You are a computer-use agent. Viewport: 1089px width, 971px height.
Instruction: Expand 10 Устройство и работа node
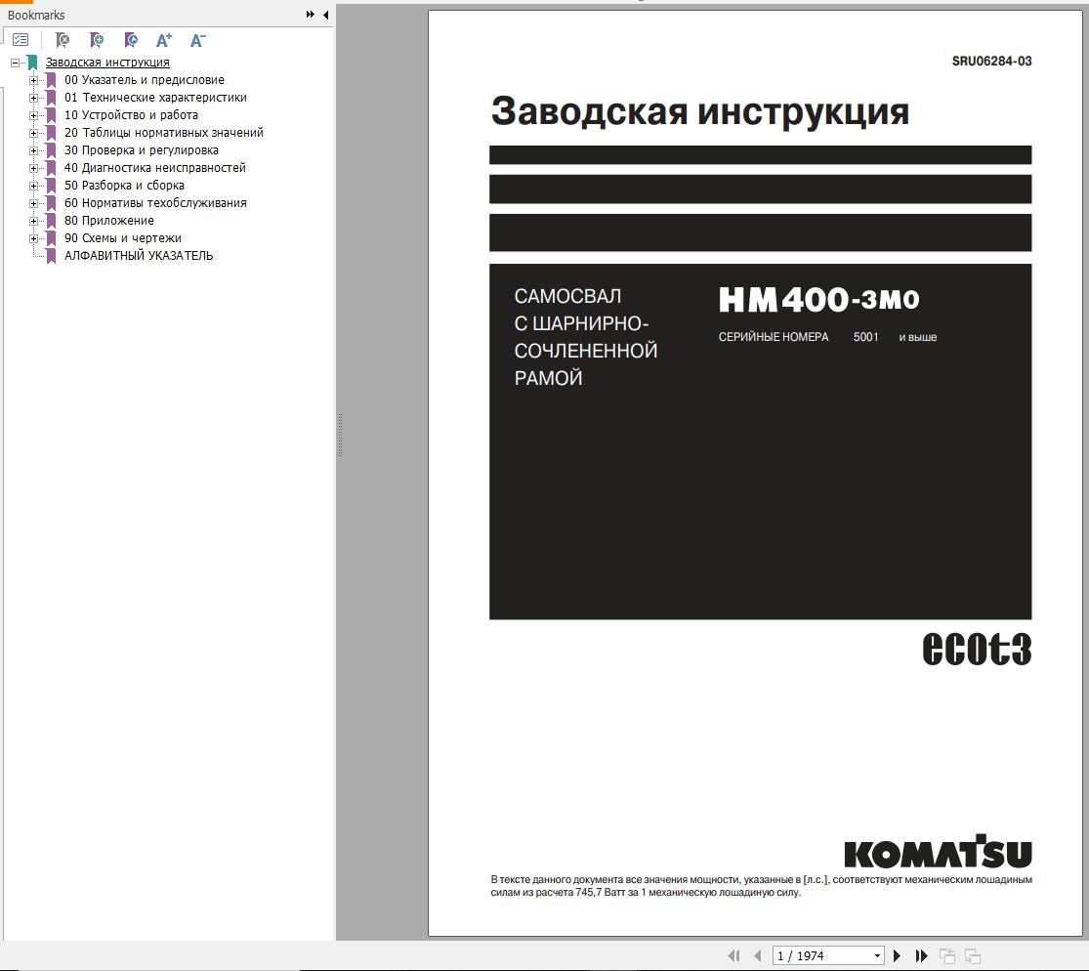click(33, 115)
